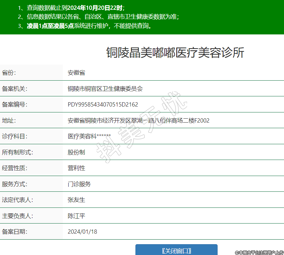This screenshot has width=284, height=255.
Task: Select the ownership value 股份制
Action: coord(76,152)
